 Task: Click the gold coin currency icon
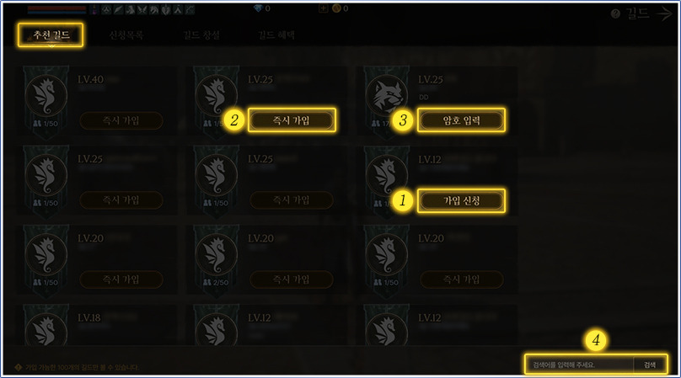click(336, 8)
